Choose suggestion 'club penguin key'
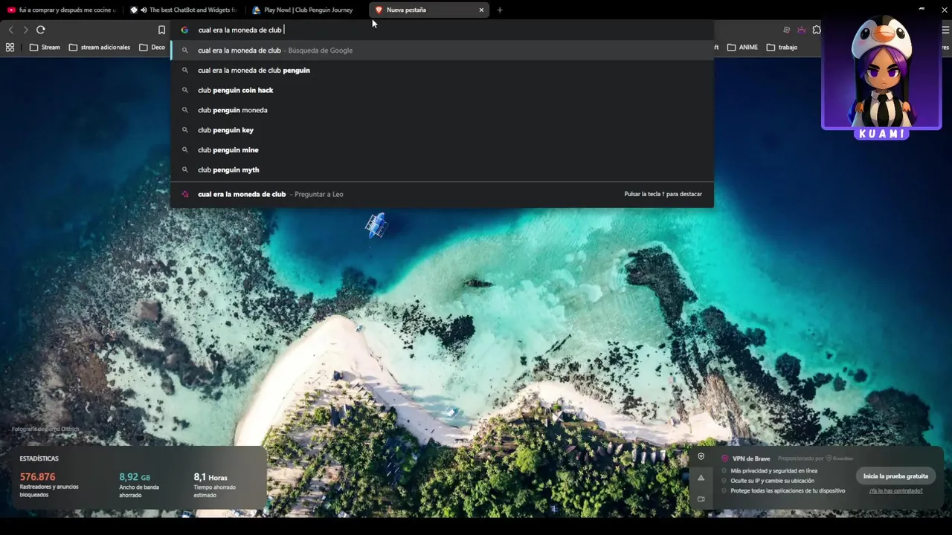This screenshot has height=535, width=952. click(442, 130)
